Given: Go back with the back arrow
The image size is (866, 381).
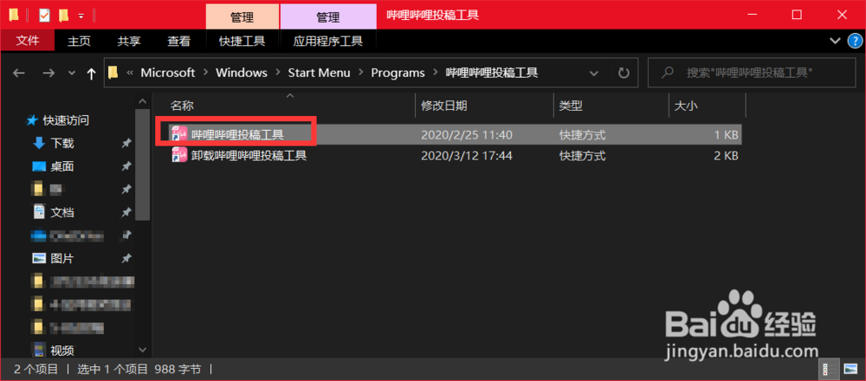Looking at the screenshot, I should click(x=19, y=73).
